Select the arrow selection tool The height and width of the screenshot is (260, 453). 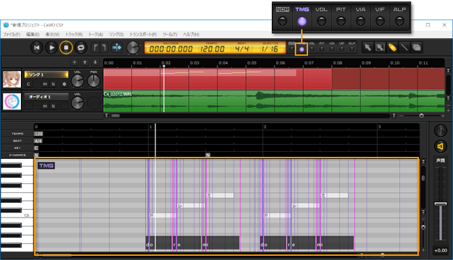[x=368, y=47]
